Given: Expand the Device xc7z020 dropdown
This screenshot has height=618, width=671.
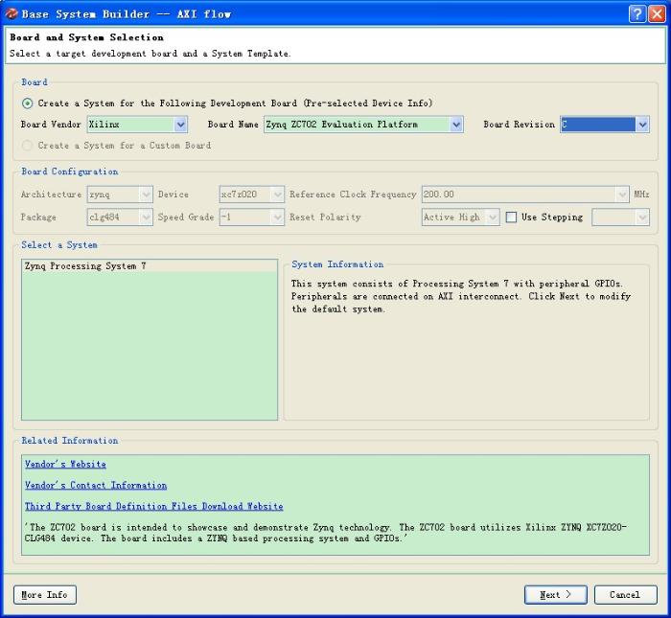Looking at the screenshot, I should click(277, 195).
